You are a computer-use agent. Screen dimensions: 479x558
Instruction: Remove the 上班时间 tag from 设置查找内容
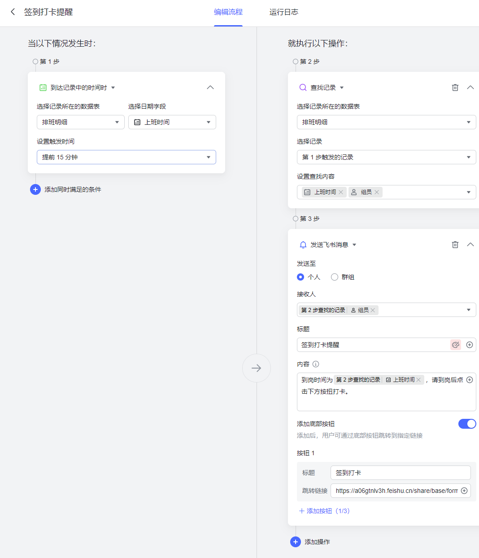click(x=341, y=192)
